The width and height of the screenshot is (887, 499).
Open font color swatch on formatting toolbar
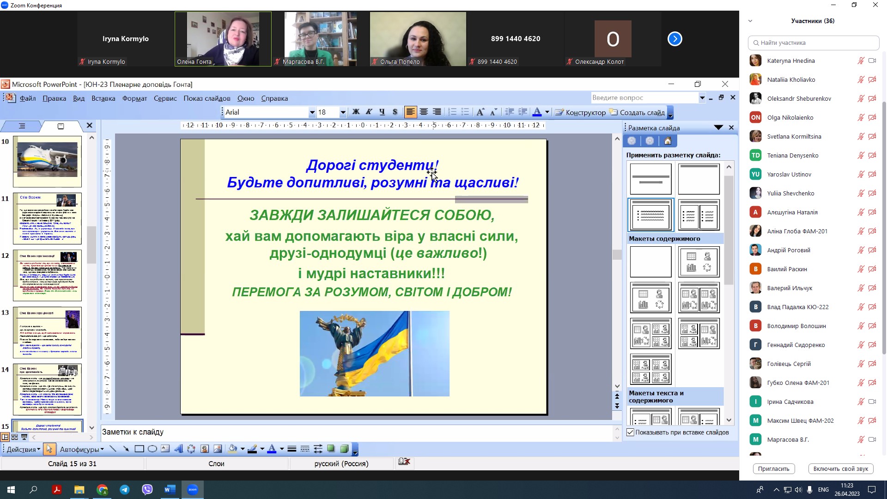click(x=537, y=112)
